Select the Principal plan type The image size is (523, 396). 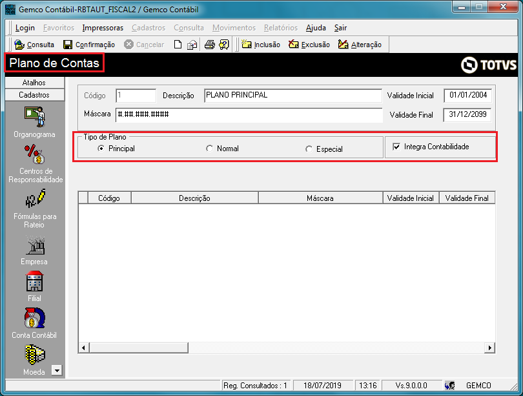(101, 149)
